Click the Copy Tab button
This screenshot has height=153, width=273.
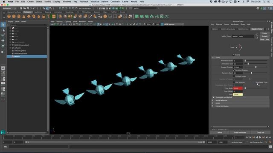pyautogui.click(x=261, y=132)
